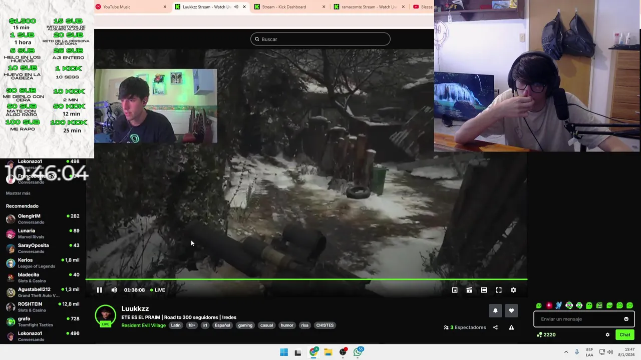Open Kerios League of Legends channel
The image size is (641, 360).
point(43,263)
